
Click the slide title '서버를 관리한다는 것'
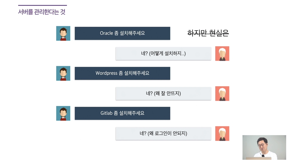42,12
